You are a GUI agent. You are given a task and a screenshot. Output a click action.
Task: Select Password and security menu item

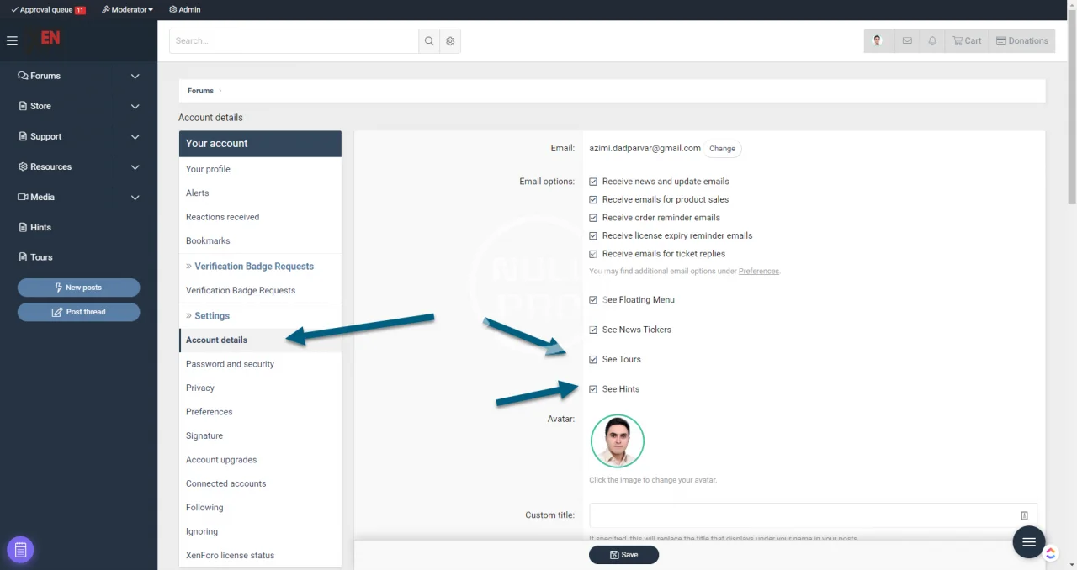click(x=230, y=364)
